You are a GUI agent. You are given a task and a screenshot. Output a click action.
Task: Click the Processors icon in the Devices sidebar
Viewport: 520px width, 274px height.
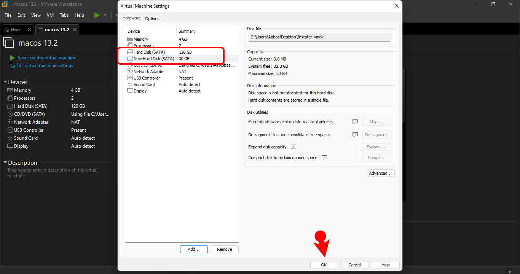(x=10, y=98)
